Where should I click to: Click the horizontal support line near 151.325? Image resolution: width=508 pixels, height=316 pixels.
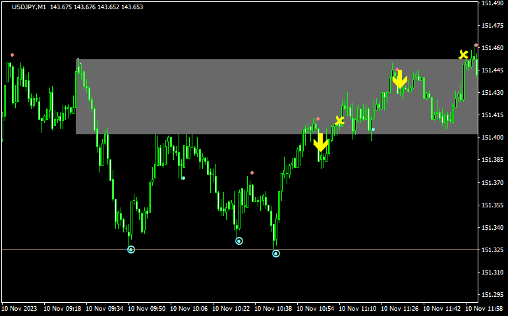tap(66, 250)
